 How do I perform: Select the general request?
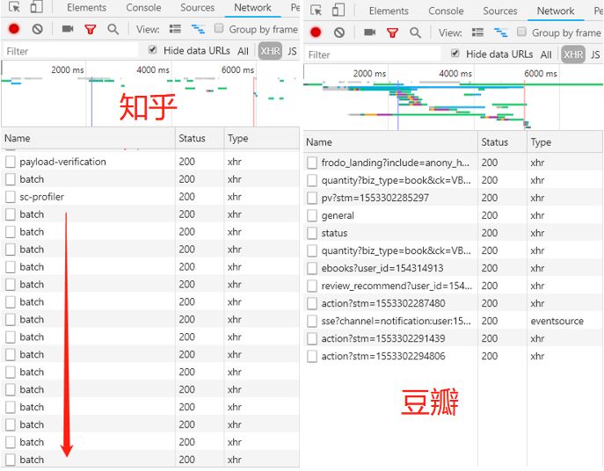[x=453, y=215]
